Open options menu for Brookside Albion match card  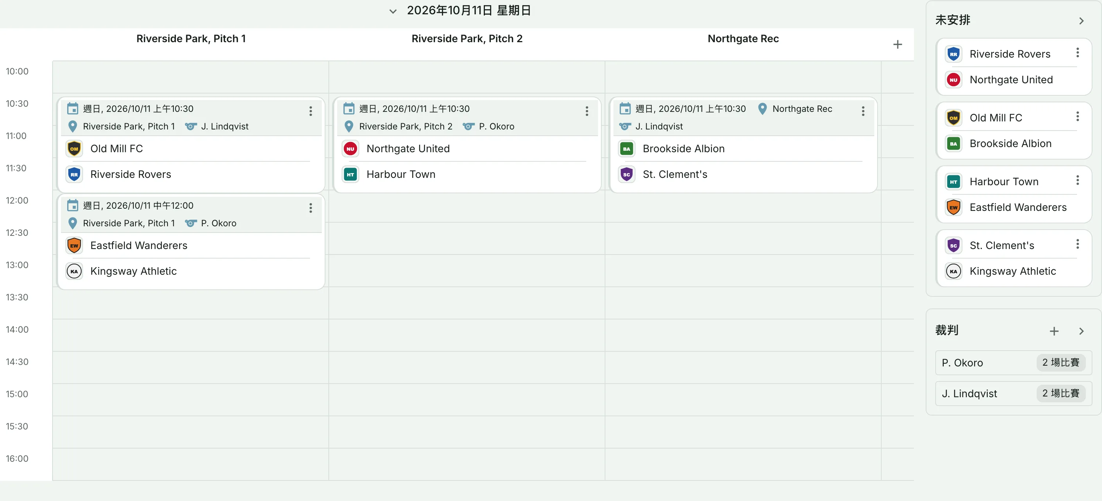[x=863, y=111]
